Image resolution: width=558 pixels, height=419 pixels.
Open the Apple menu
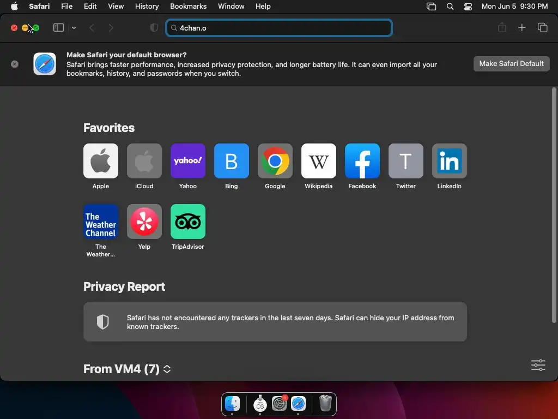(x=14, y=6)
